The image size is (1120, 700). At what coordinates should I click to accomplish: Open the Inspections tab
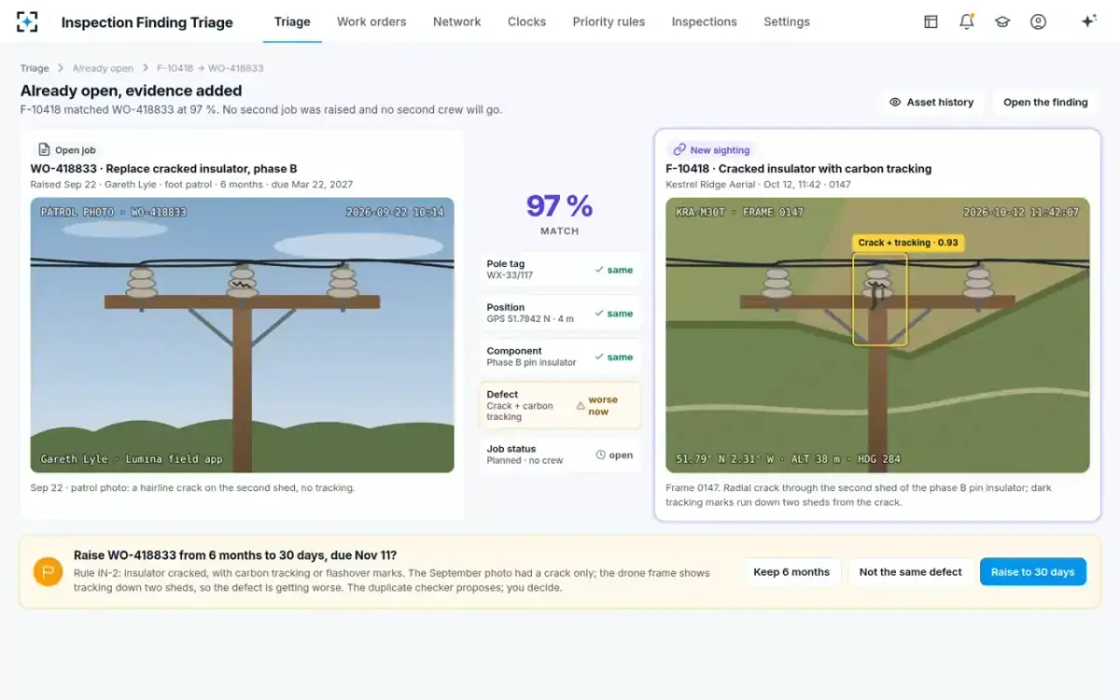pyautogui.click(x=704, y=21)
